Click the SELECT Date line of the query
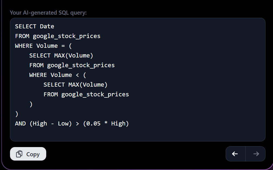The width and height of the screenshot is (273, 170). pos(34,26)
